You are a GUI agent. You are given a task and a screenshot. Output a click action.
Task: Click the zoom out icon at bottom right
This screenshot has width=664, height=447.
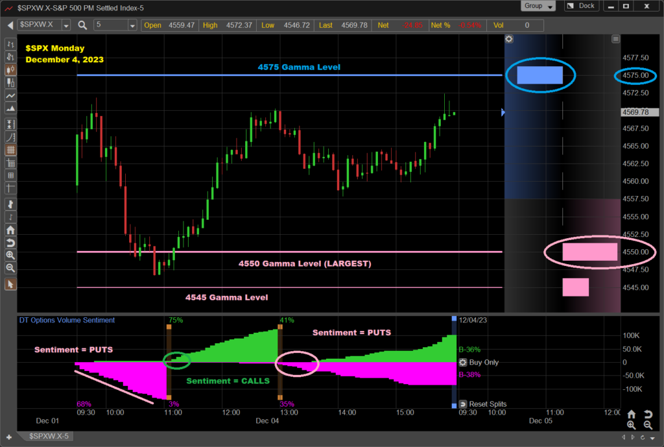[648, 426]
